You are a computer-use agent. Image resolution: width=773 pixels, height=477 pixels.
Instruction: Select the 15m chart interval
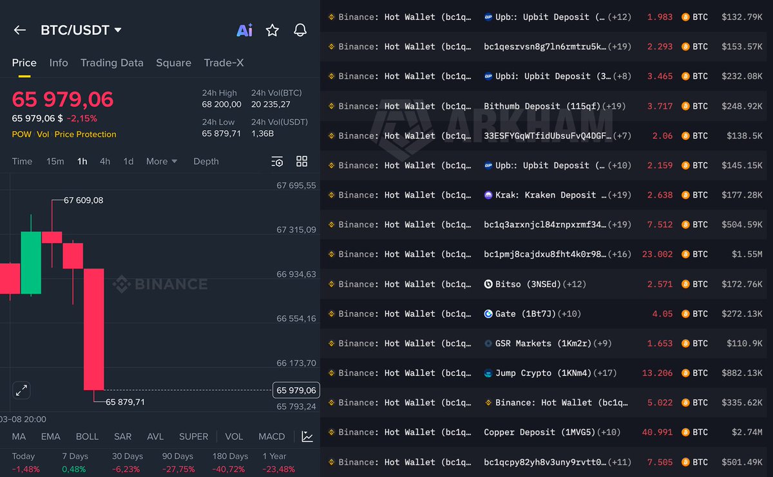[55, 162]
